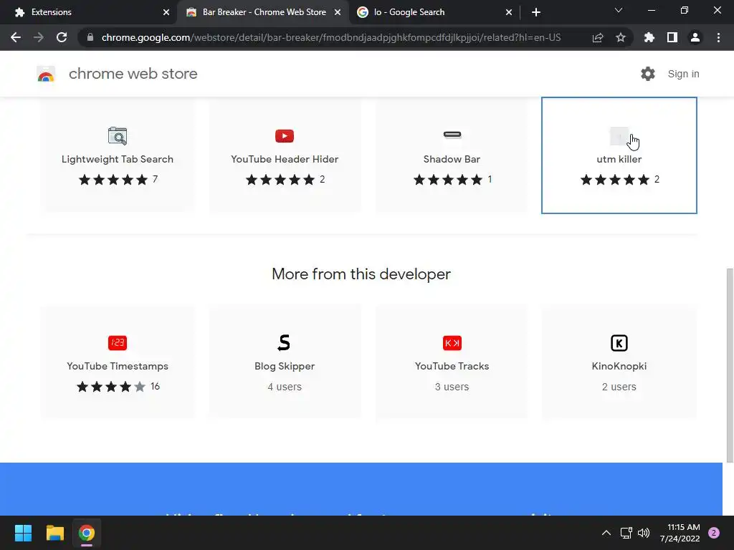Open the Shadow Bar extension icon
Image resolution: width=734 pixels, height=550 pixels.
(452, 135)
